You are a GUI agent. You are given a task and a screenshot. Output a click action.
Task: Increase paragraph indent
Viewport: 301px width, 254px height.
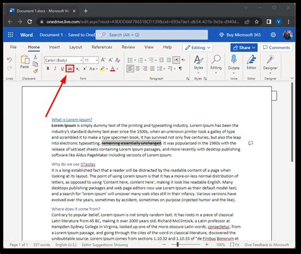click(x=169, y=60)
